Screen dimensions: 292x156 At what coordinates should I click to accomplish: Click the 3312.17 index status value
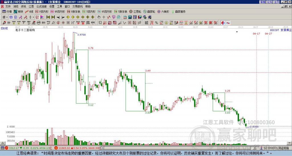click(14, 148)
